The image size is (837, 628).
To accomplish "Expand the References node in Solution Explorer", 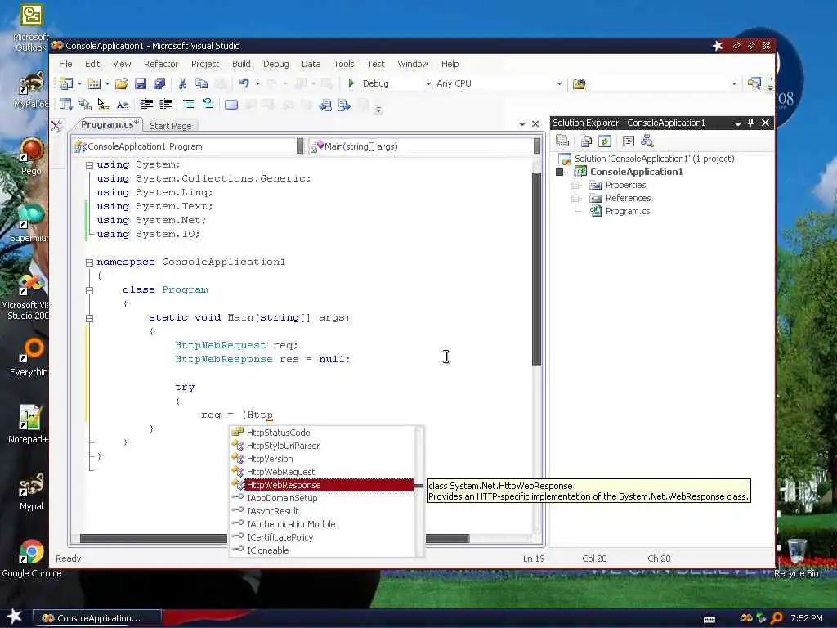I will [x=575, y=198].
